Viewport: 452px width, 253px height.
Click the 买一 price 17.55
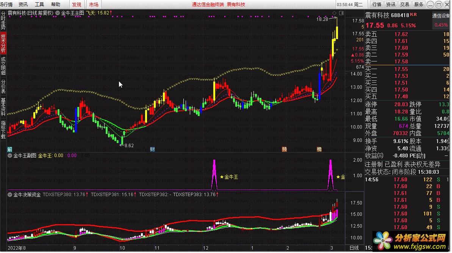coord(401,69)
